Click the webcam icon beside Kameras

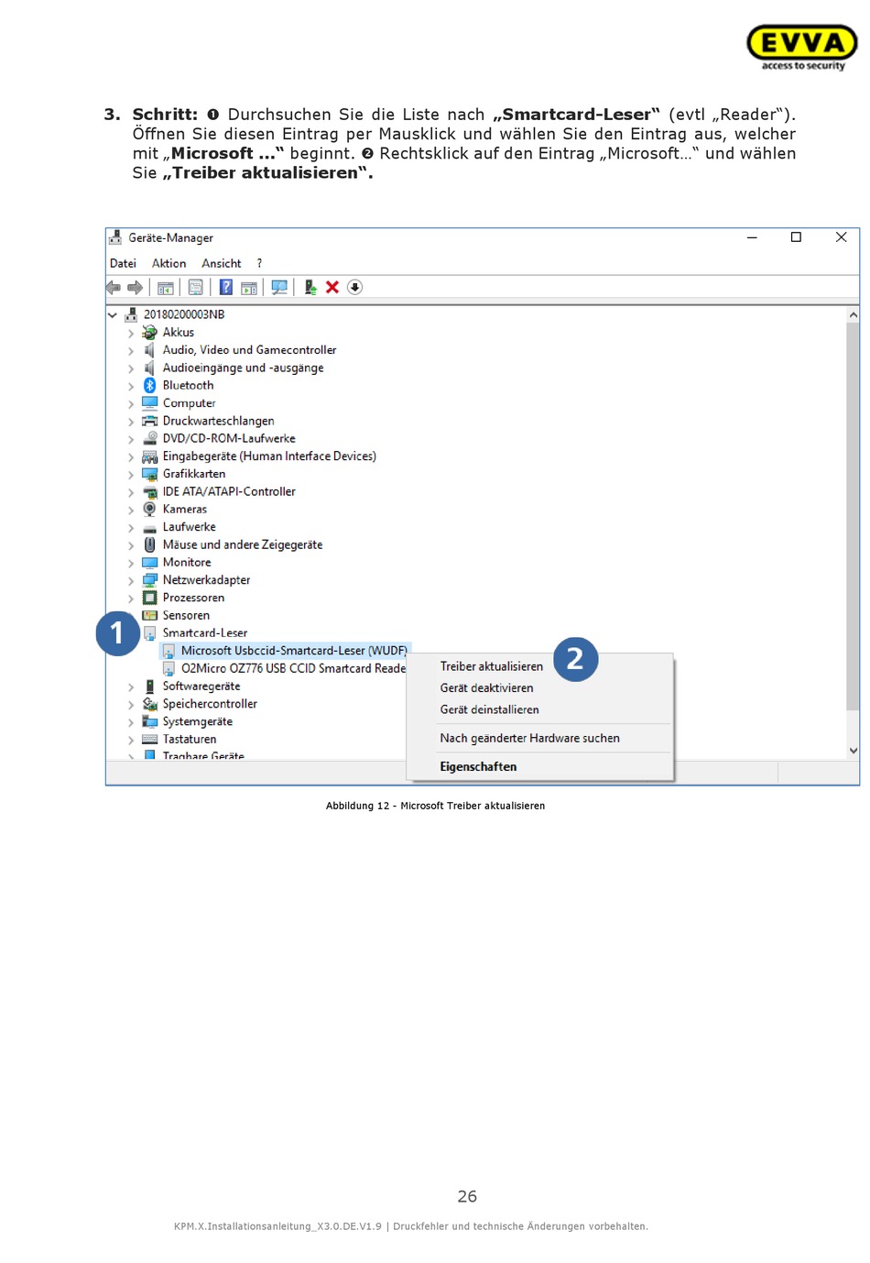[x=150, y=510]
